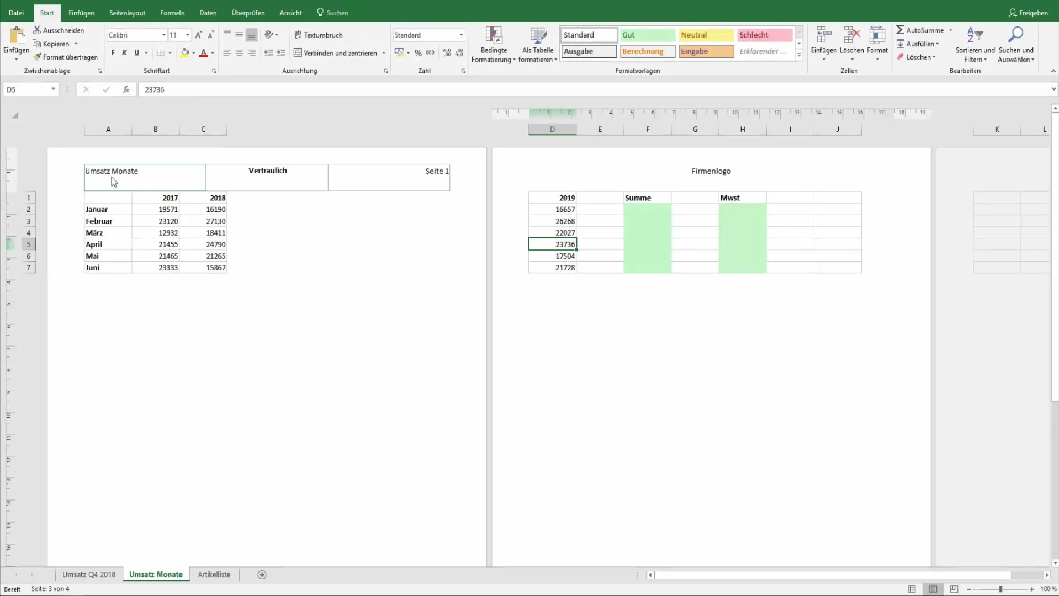
Task: Switch to page break preview view
Action: tap(954, 589)
